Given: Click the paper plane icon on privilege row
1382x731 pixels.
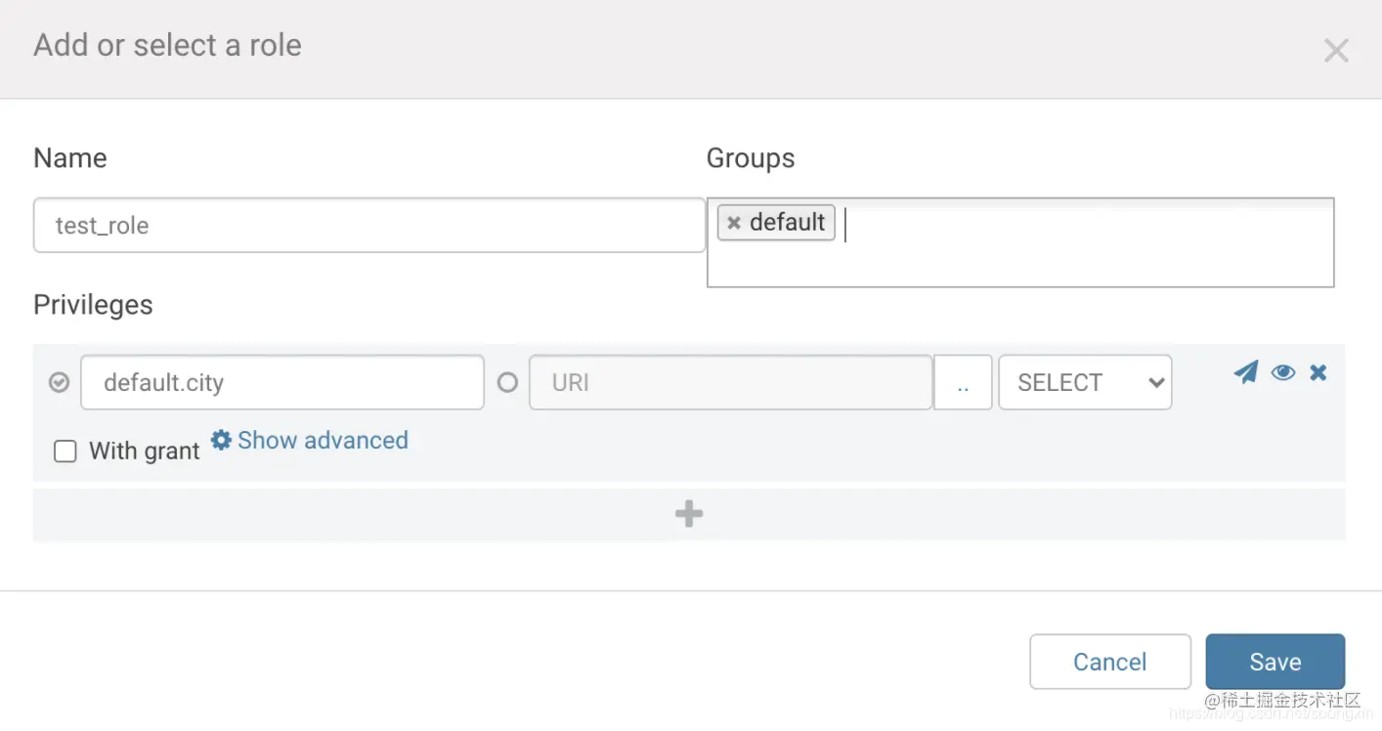Looking at the screenshot, I should coord(1245,372).
